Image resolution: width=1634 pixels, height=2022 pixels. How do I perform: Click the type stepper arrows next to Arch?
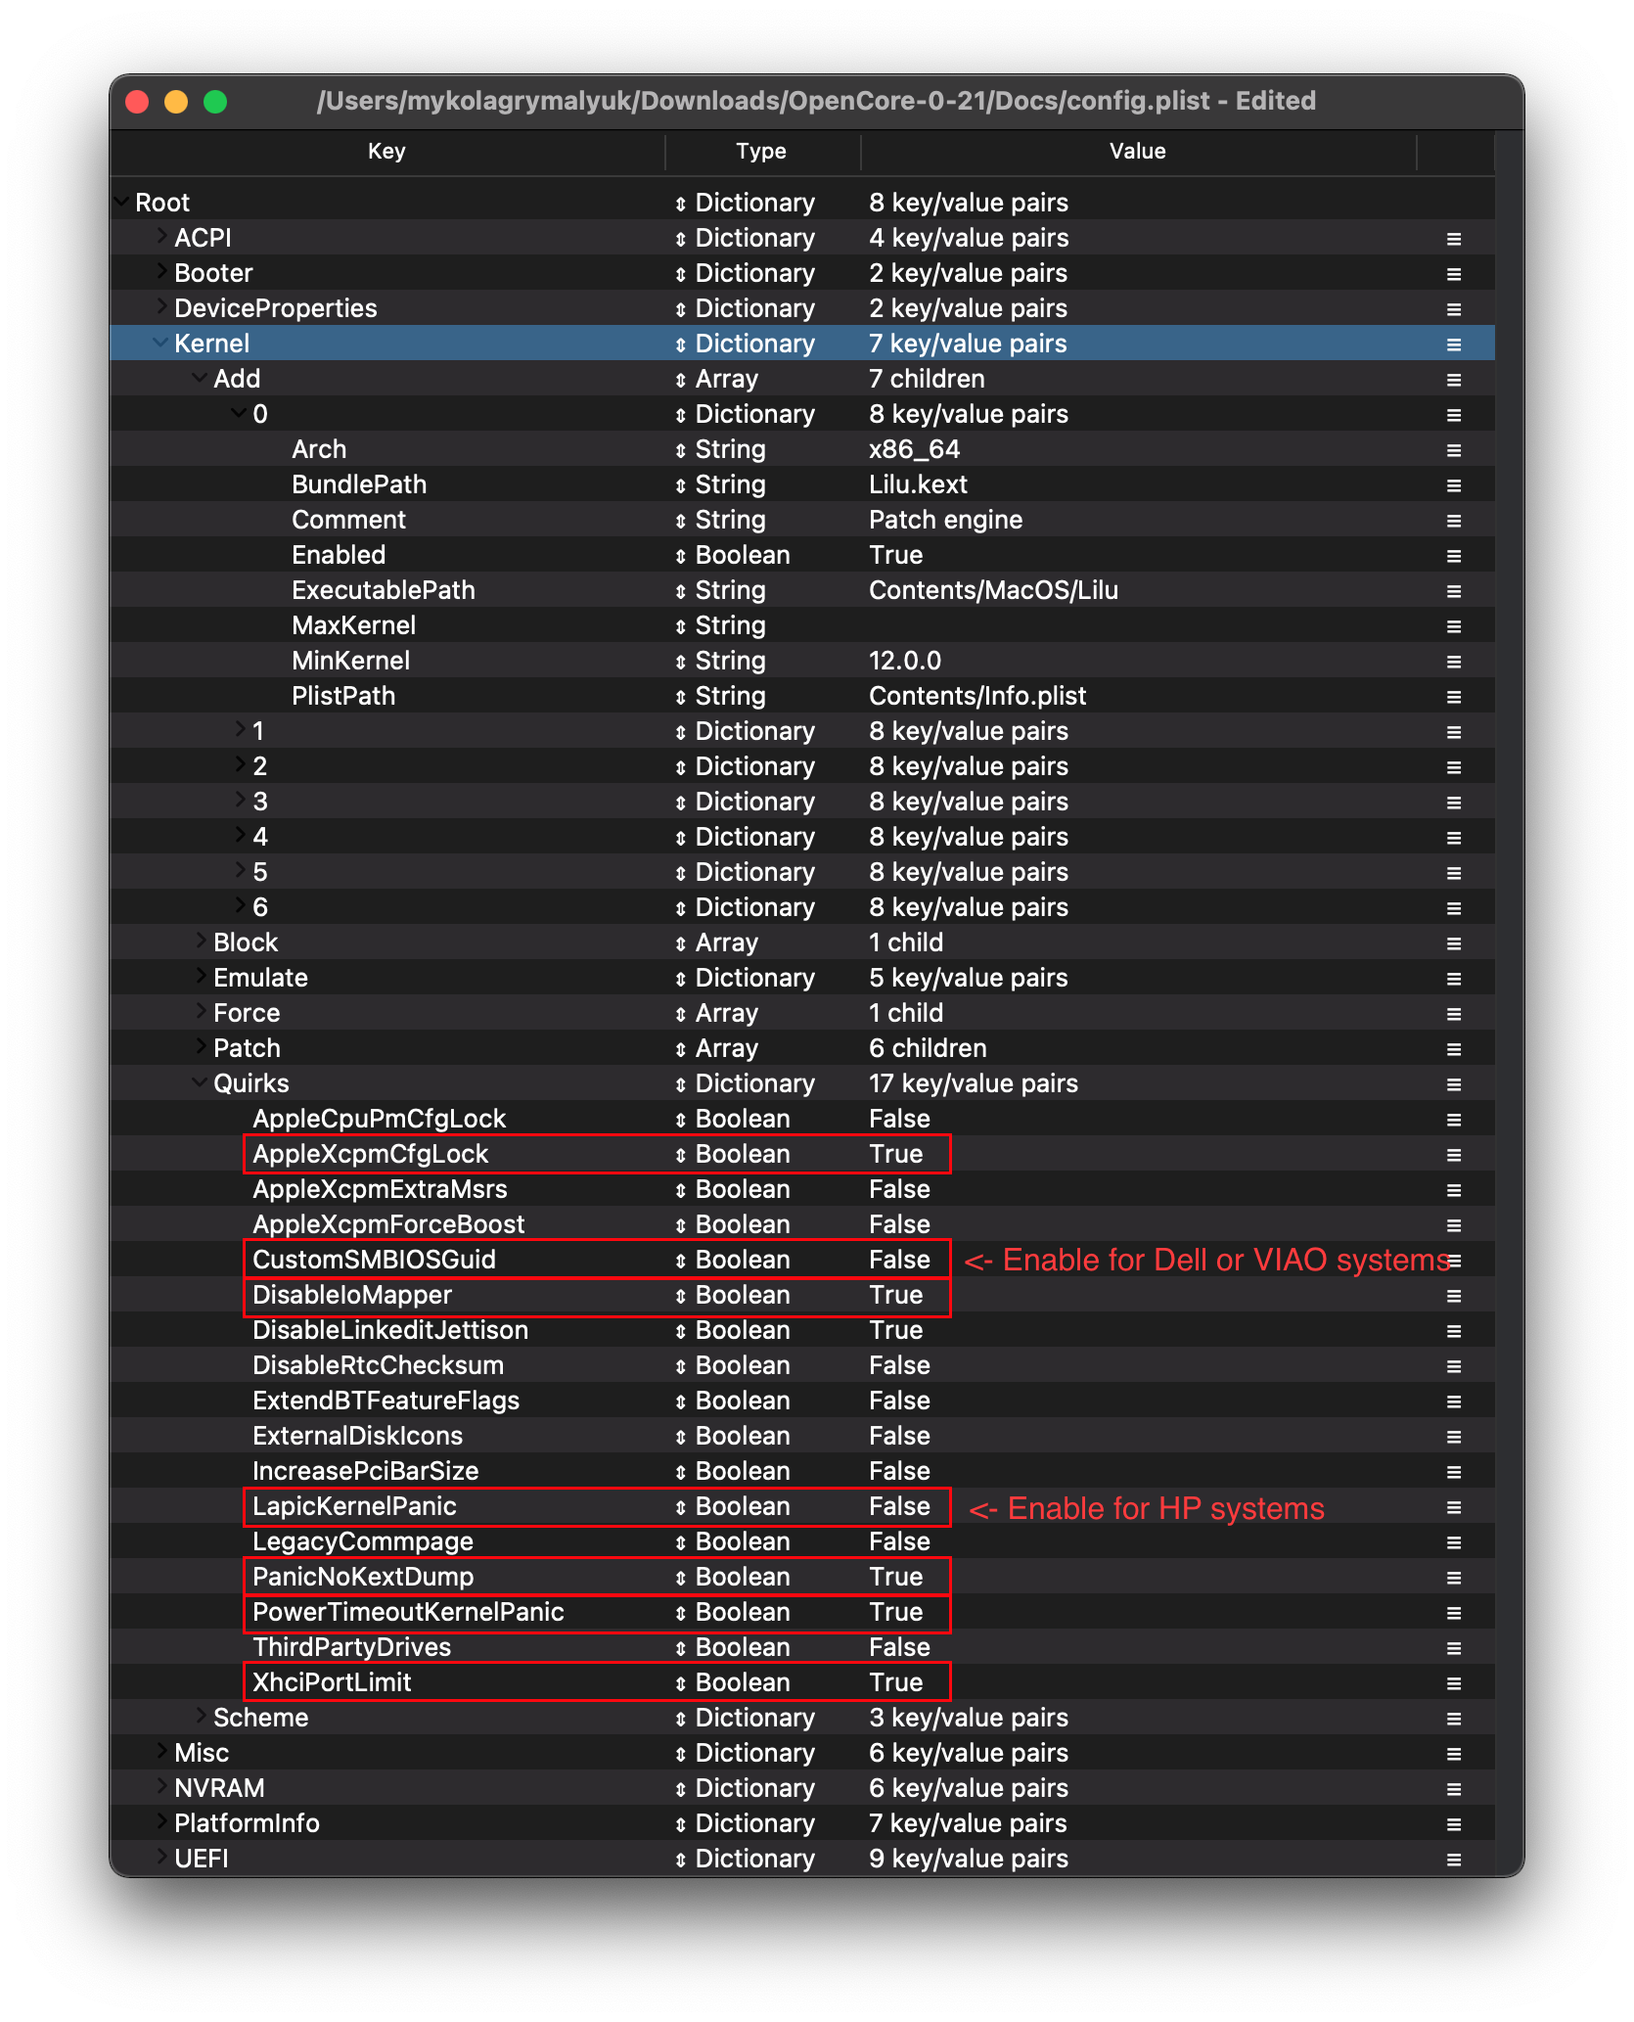(683, 448)
